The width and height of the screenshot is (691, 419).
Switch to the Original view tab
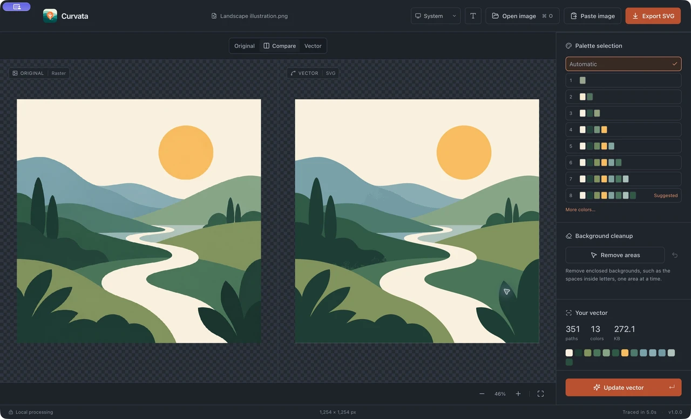[x=245, y=46]
